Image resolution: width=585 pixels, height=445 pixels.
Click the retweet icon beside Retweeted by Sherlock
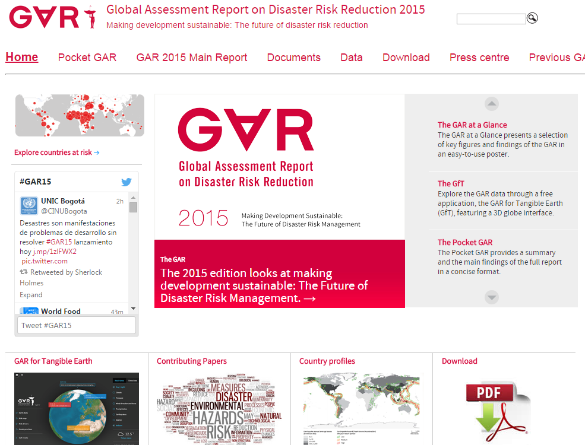pos(24,272)
